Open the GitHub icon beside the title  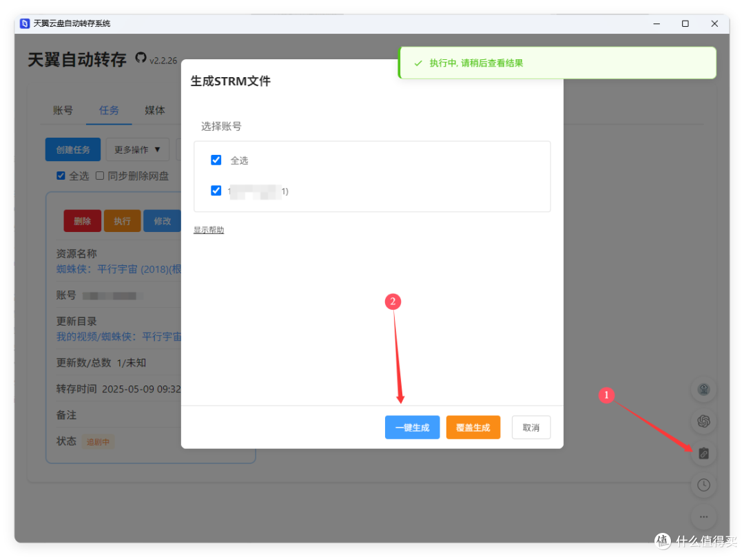141,58
